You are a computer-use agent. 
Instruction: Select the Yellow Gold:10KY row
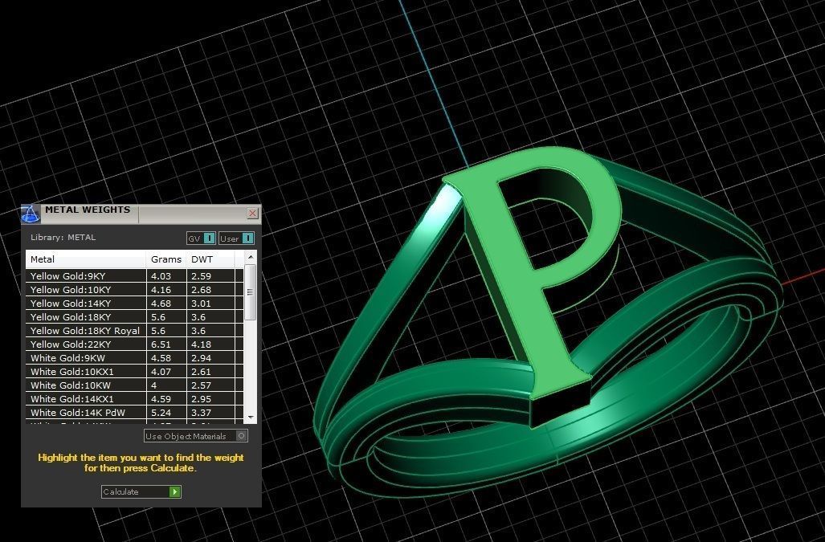134,290
